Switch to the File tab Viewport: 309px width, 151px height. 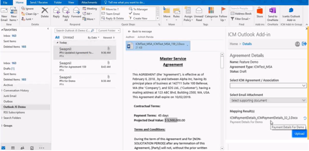point(5,2)
